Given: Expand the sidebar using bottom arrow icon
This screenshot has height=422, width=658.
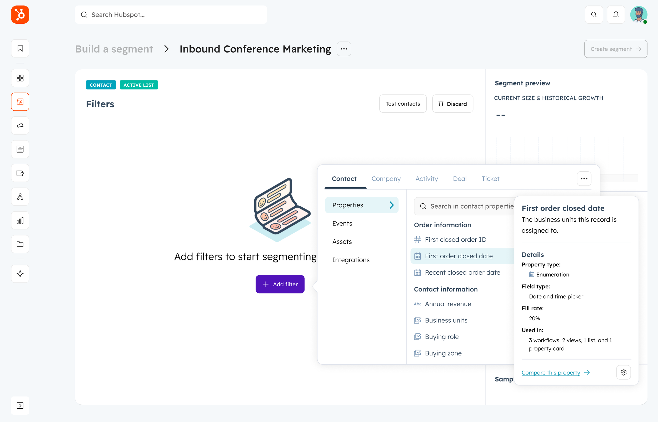Looking at the screenshot, I should coord(20,405).
